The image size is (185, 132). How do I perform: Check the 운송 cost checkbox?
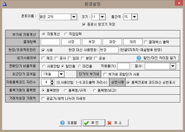96,58
